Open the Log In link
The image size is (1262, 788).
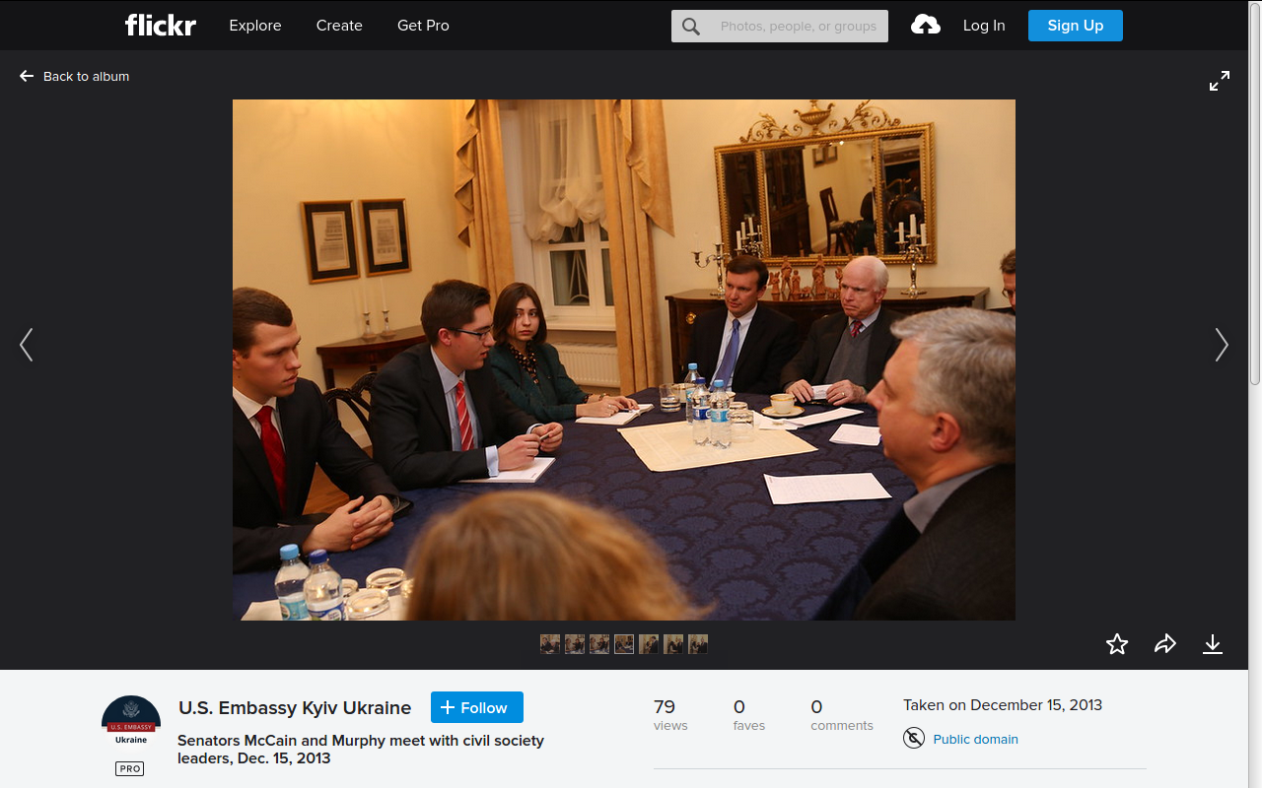click(x=984, y=26)
